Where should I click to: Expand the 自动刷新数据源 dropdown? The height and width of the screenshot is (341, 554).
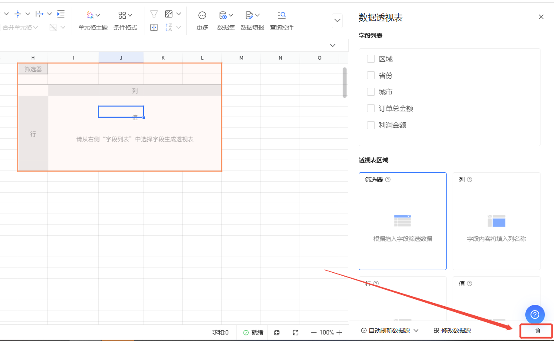point(390,331)
